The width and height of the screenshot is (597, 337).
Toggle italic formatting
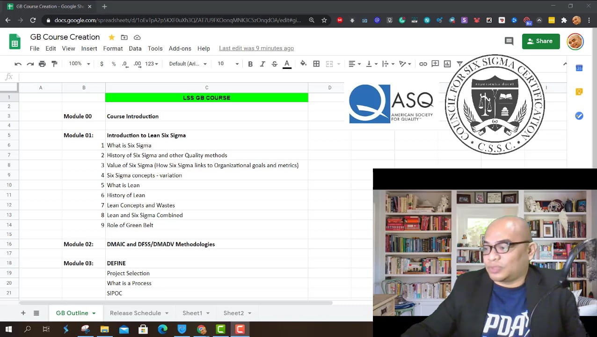click(262, 64)
